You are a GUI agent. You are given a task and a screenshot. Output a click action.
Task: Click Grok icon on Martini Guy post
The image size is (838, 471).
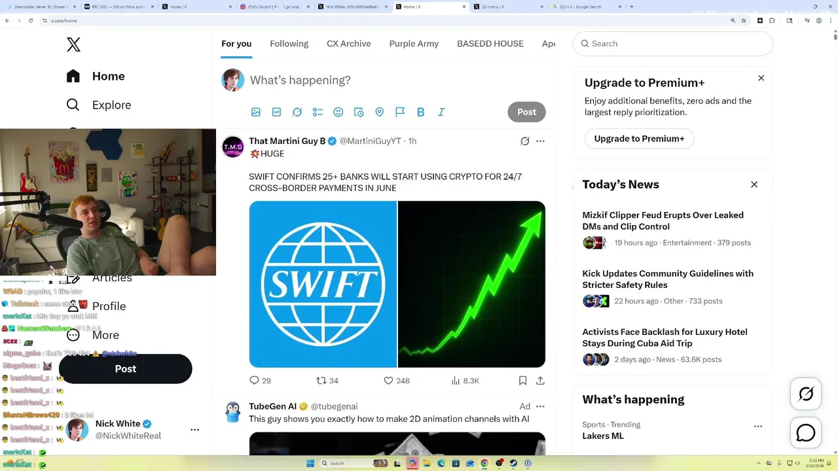point(525,141)
